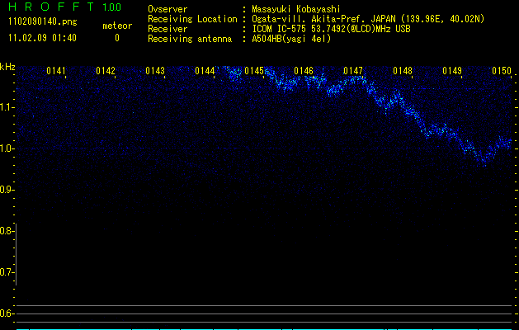The image size is (519, 330).
Task: Click the Receiving Location label
Action: (x=192, y=19)
